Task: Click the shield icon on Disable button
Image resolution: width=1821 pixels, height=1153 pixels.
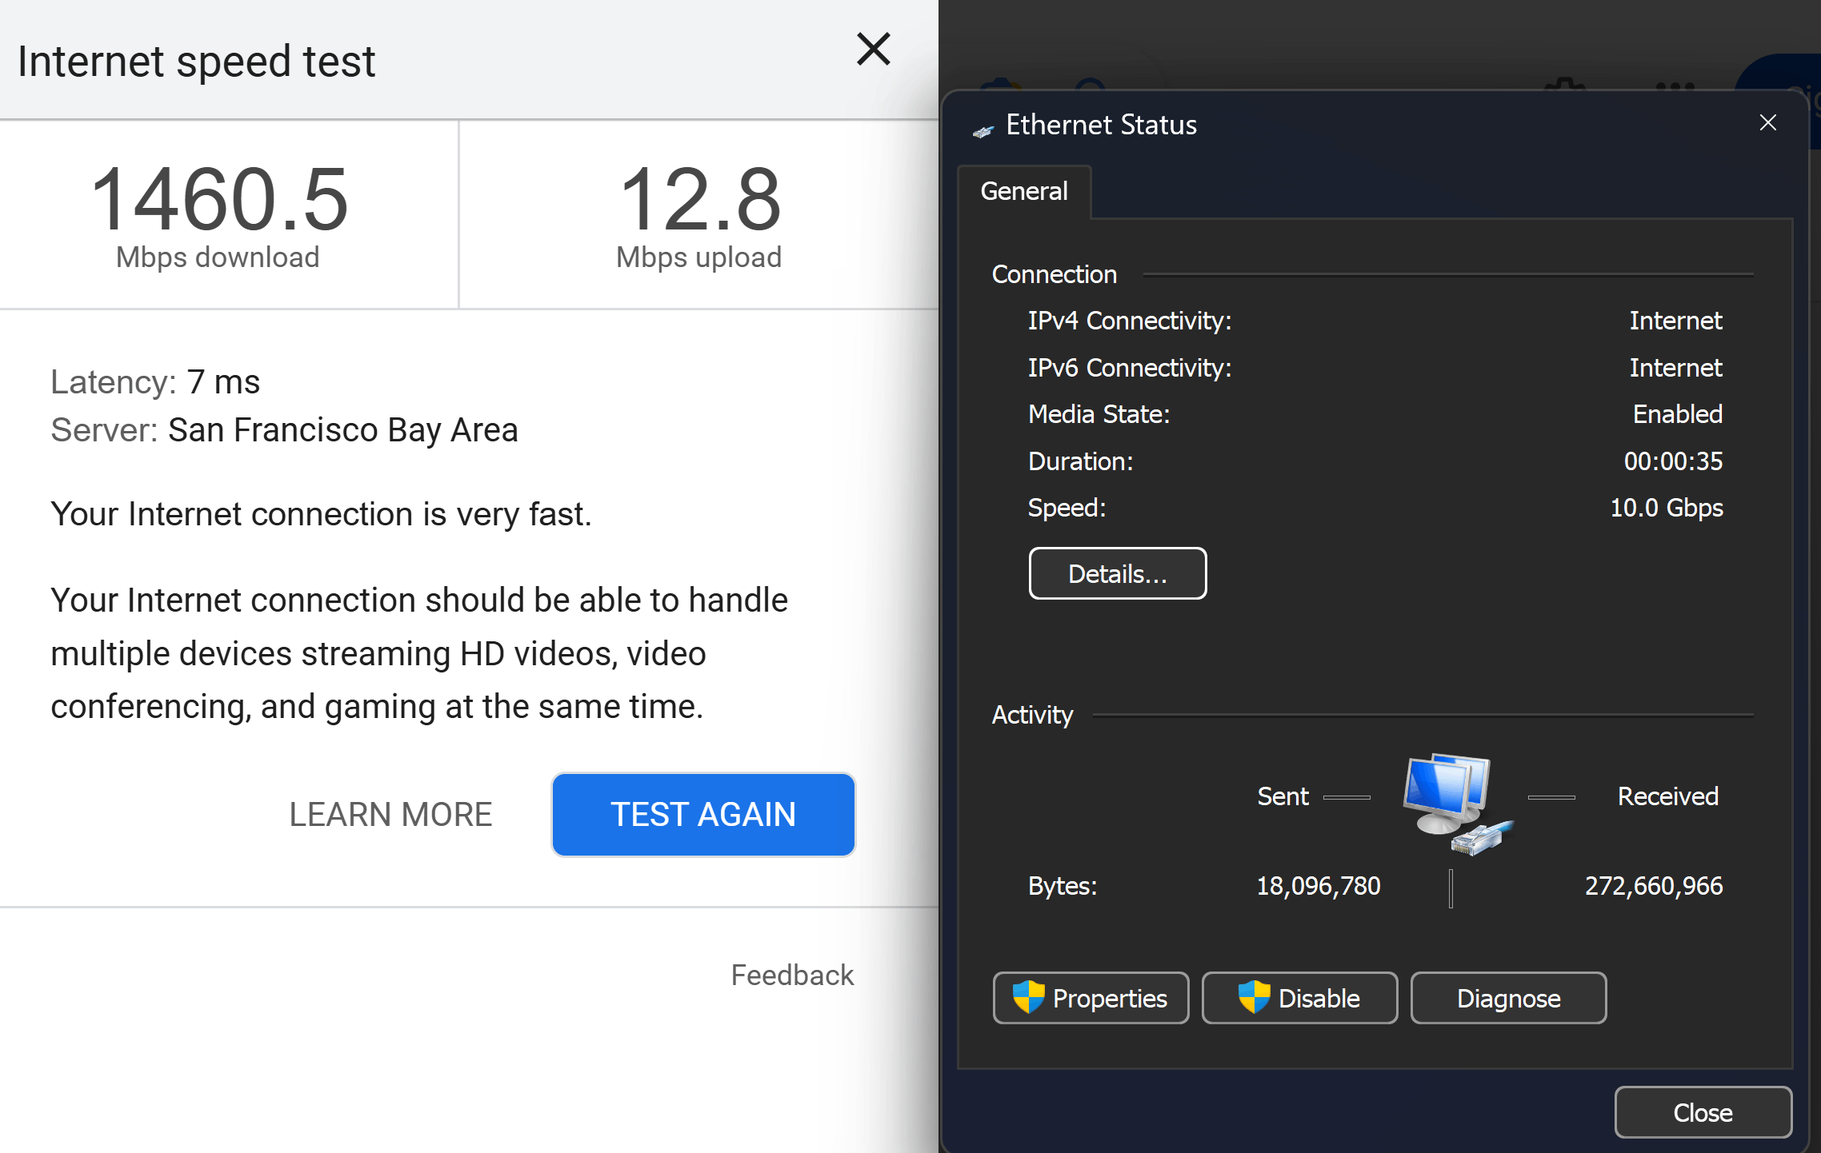Action: click(x=1254, y=997)
